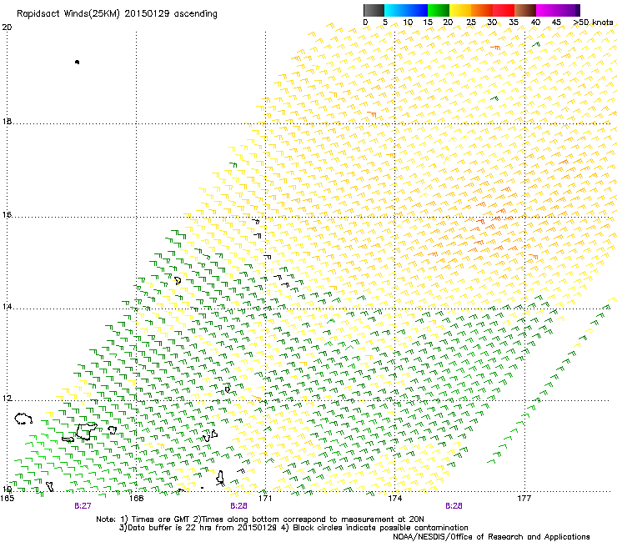The height and width of the screenshot is (542, 617).
Task: Click the purple time label '8:27'
Action: pos(83,506)
